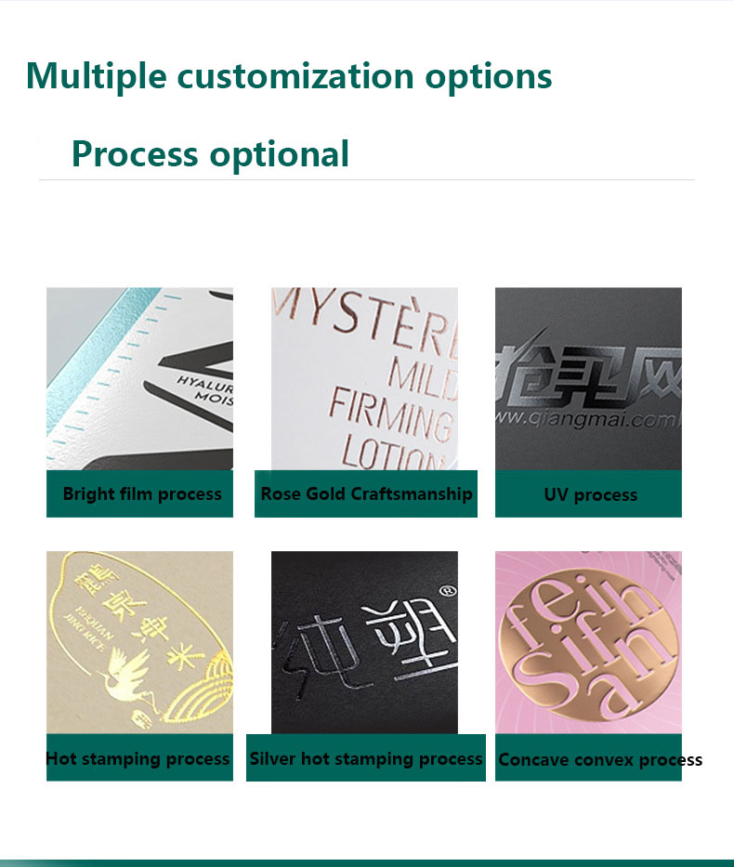Image resolution: width=734 pixels, height=867 pixels.
Task: Click the Bright film process sample image
Action: (140, 379)
